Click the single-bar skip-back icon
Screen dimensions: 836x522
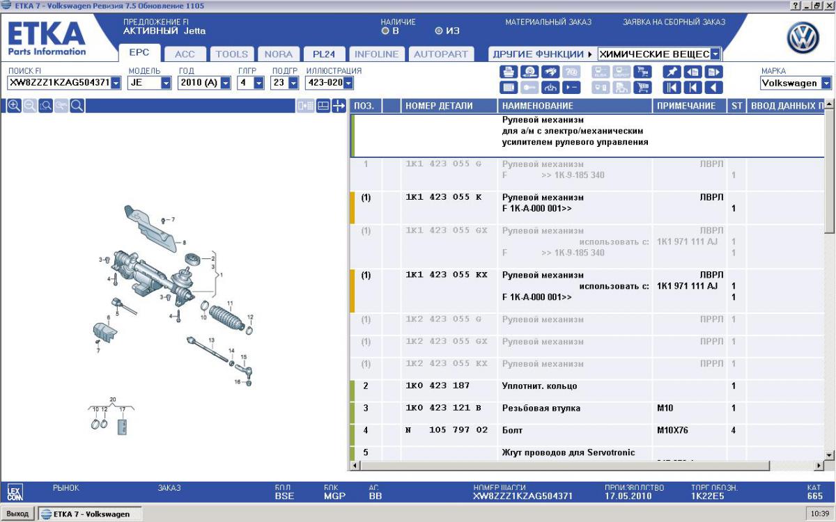tap(692, 88)
